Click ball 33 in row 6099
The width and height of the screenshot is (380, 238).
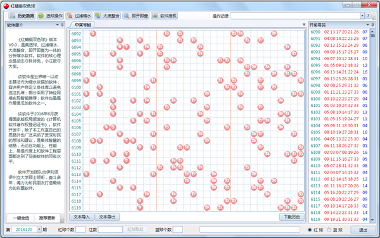[x=301, y=80]
